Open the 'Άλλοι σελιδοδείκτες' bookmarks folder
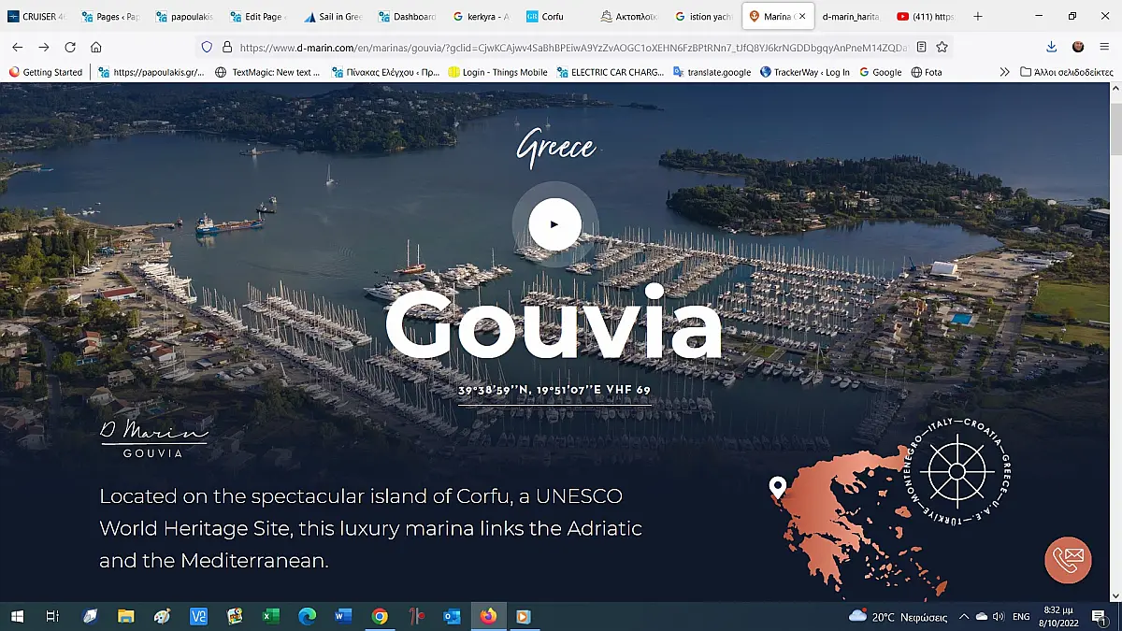 coord(1066,72)
